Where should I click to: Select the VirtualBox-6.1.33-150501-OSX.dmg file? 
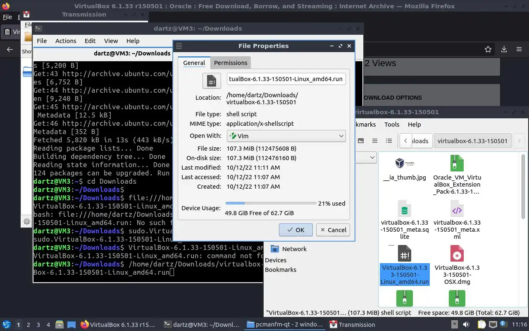[457, 266]
